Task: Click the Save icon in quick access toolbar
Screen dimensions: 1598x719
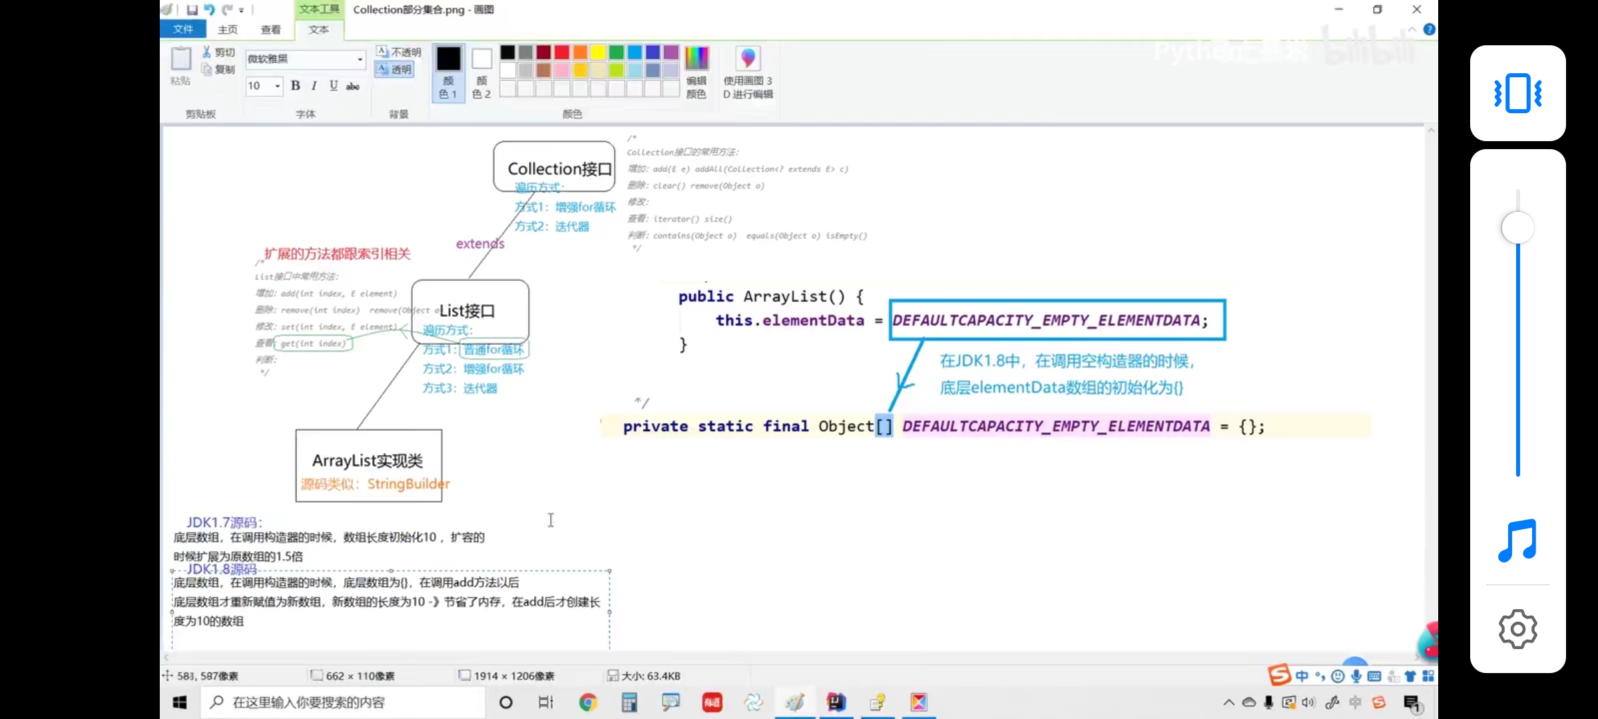Action: (x=192, y=10)
